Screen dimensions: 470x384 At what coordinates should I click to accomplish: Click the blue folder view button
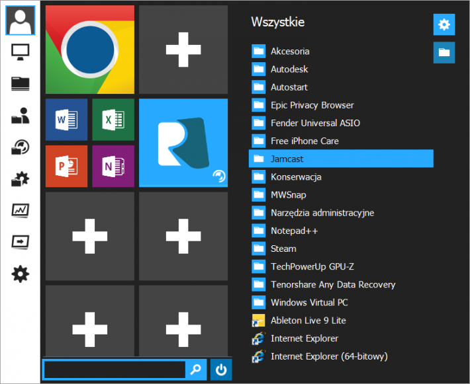pos(444,53)
